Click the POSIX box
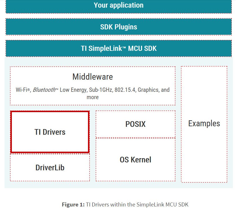The height and width of the screenshot is (209, 236). [x=135, y=124]
